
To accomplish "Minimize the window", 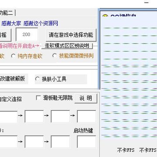I will click(147, 3).
